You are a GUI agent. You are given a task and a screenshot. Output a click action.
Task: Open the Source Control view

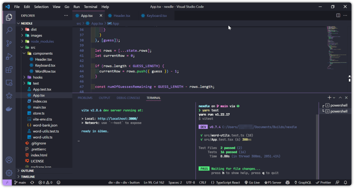[9, 43]
